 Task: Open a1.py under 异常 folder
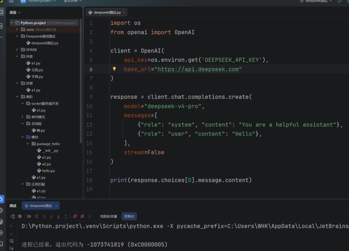pos(33,90)
